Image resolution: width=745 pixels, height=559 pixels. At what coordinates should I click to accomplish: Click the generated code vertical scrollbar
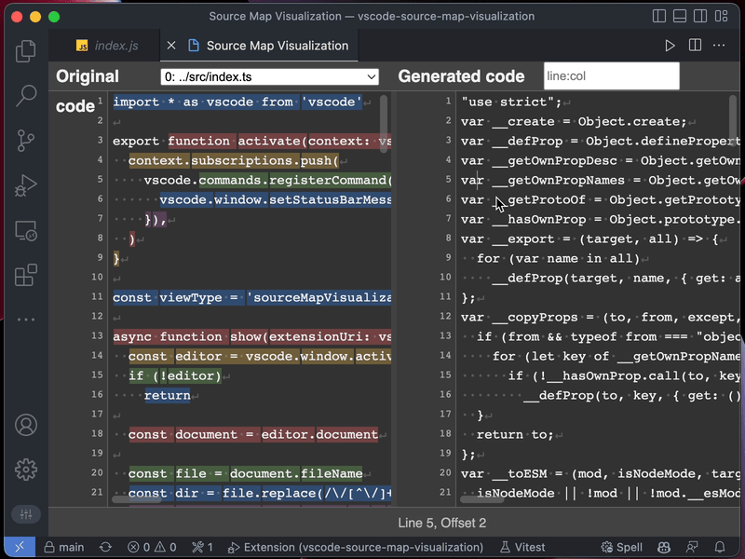733,121
